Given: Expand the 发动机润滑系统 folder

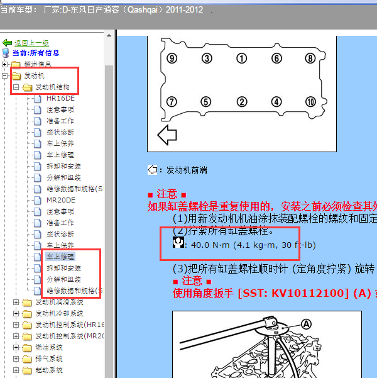Looking at the screenshot, I should (16, 302).
